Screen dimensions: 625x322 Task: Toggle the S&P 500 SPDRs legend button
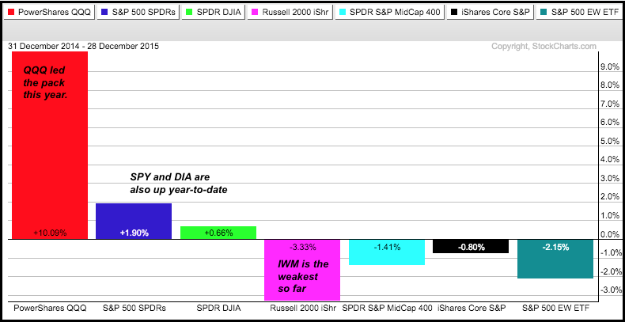[138, 12]
